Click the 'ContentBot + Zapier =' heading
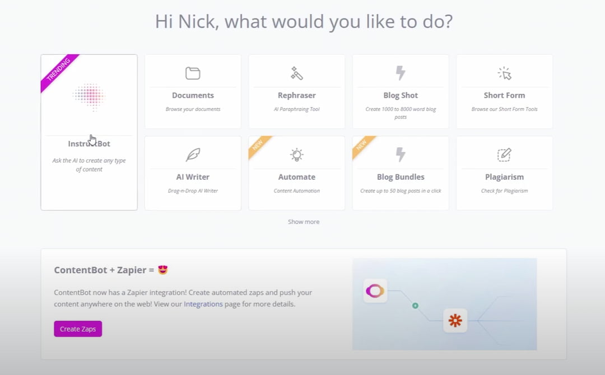 [104, 270]
